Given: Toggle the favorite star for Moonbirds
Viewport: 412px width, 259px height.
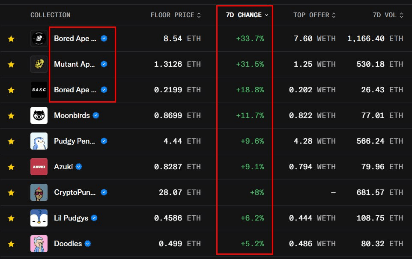Looking at the screenshot, I should [11, 115].
